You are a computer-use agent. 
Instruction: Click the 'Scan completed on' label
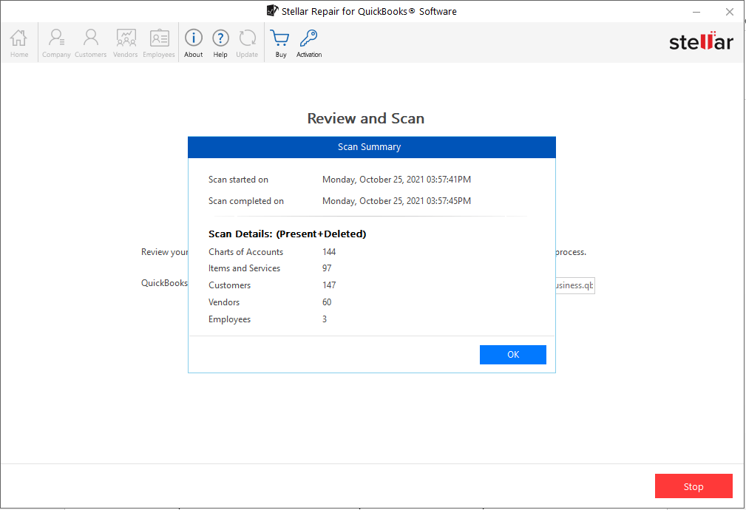point(246,201)
